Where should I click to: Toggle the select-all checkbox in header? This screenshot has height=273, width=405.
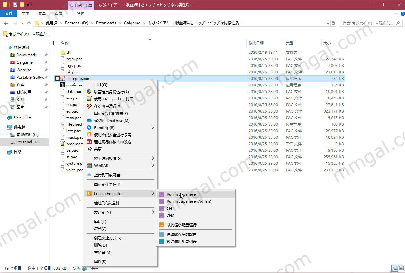tap(55, 43)
